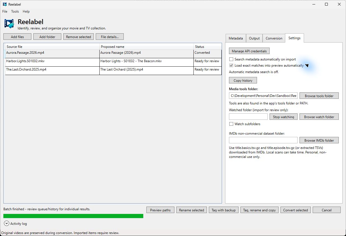346x236 pixels.
Task: Click the Cancel button
Action: [x=327, y=210]
